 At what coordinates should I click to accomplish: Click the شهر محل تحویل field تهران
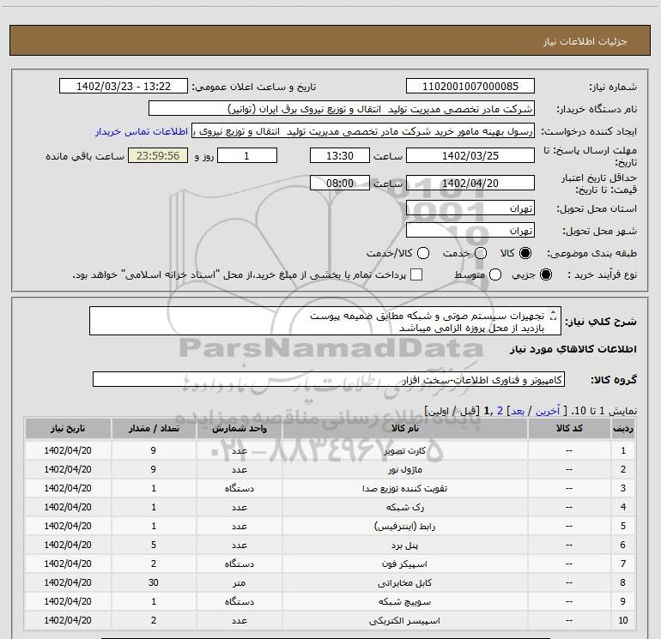click(x=470, y=231)
